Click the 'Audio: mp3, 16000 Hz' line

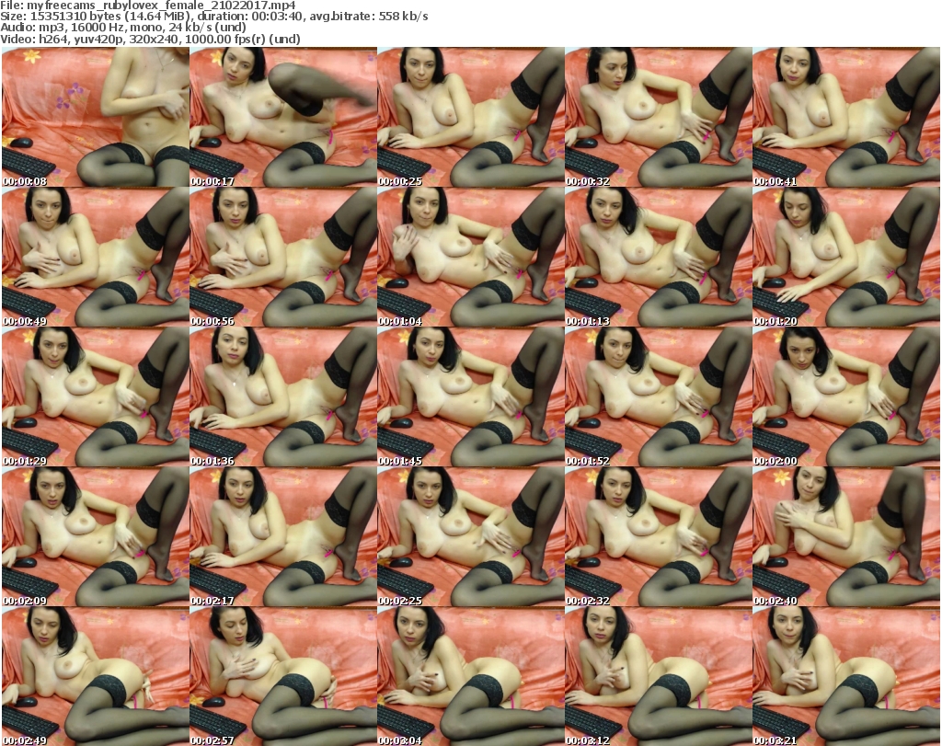123,28
